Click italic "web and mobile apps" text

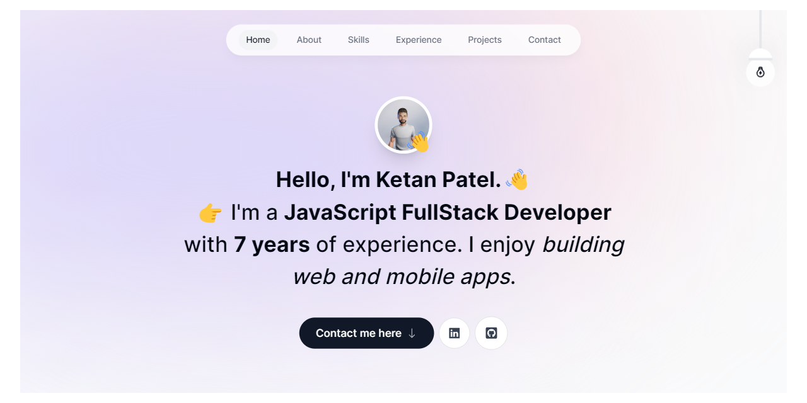401,276
